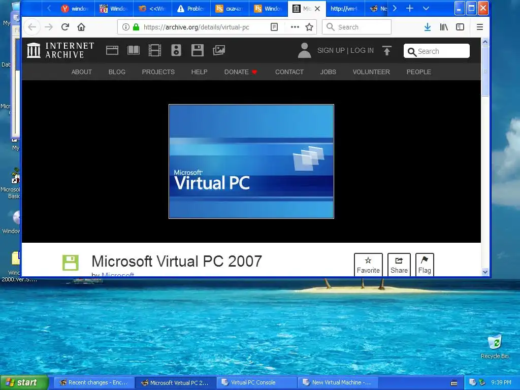Open the SIGN UP link
This screenshot has width=520, height=390.
(331, 50)
